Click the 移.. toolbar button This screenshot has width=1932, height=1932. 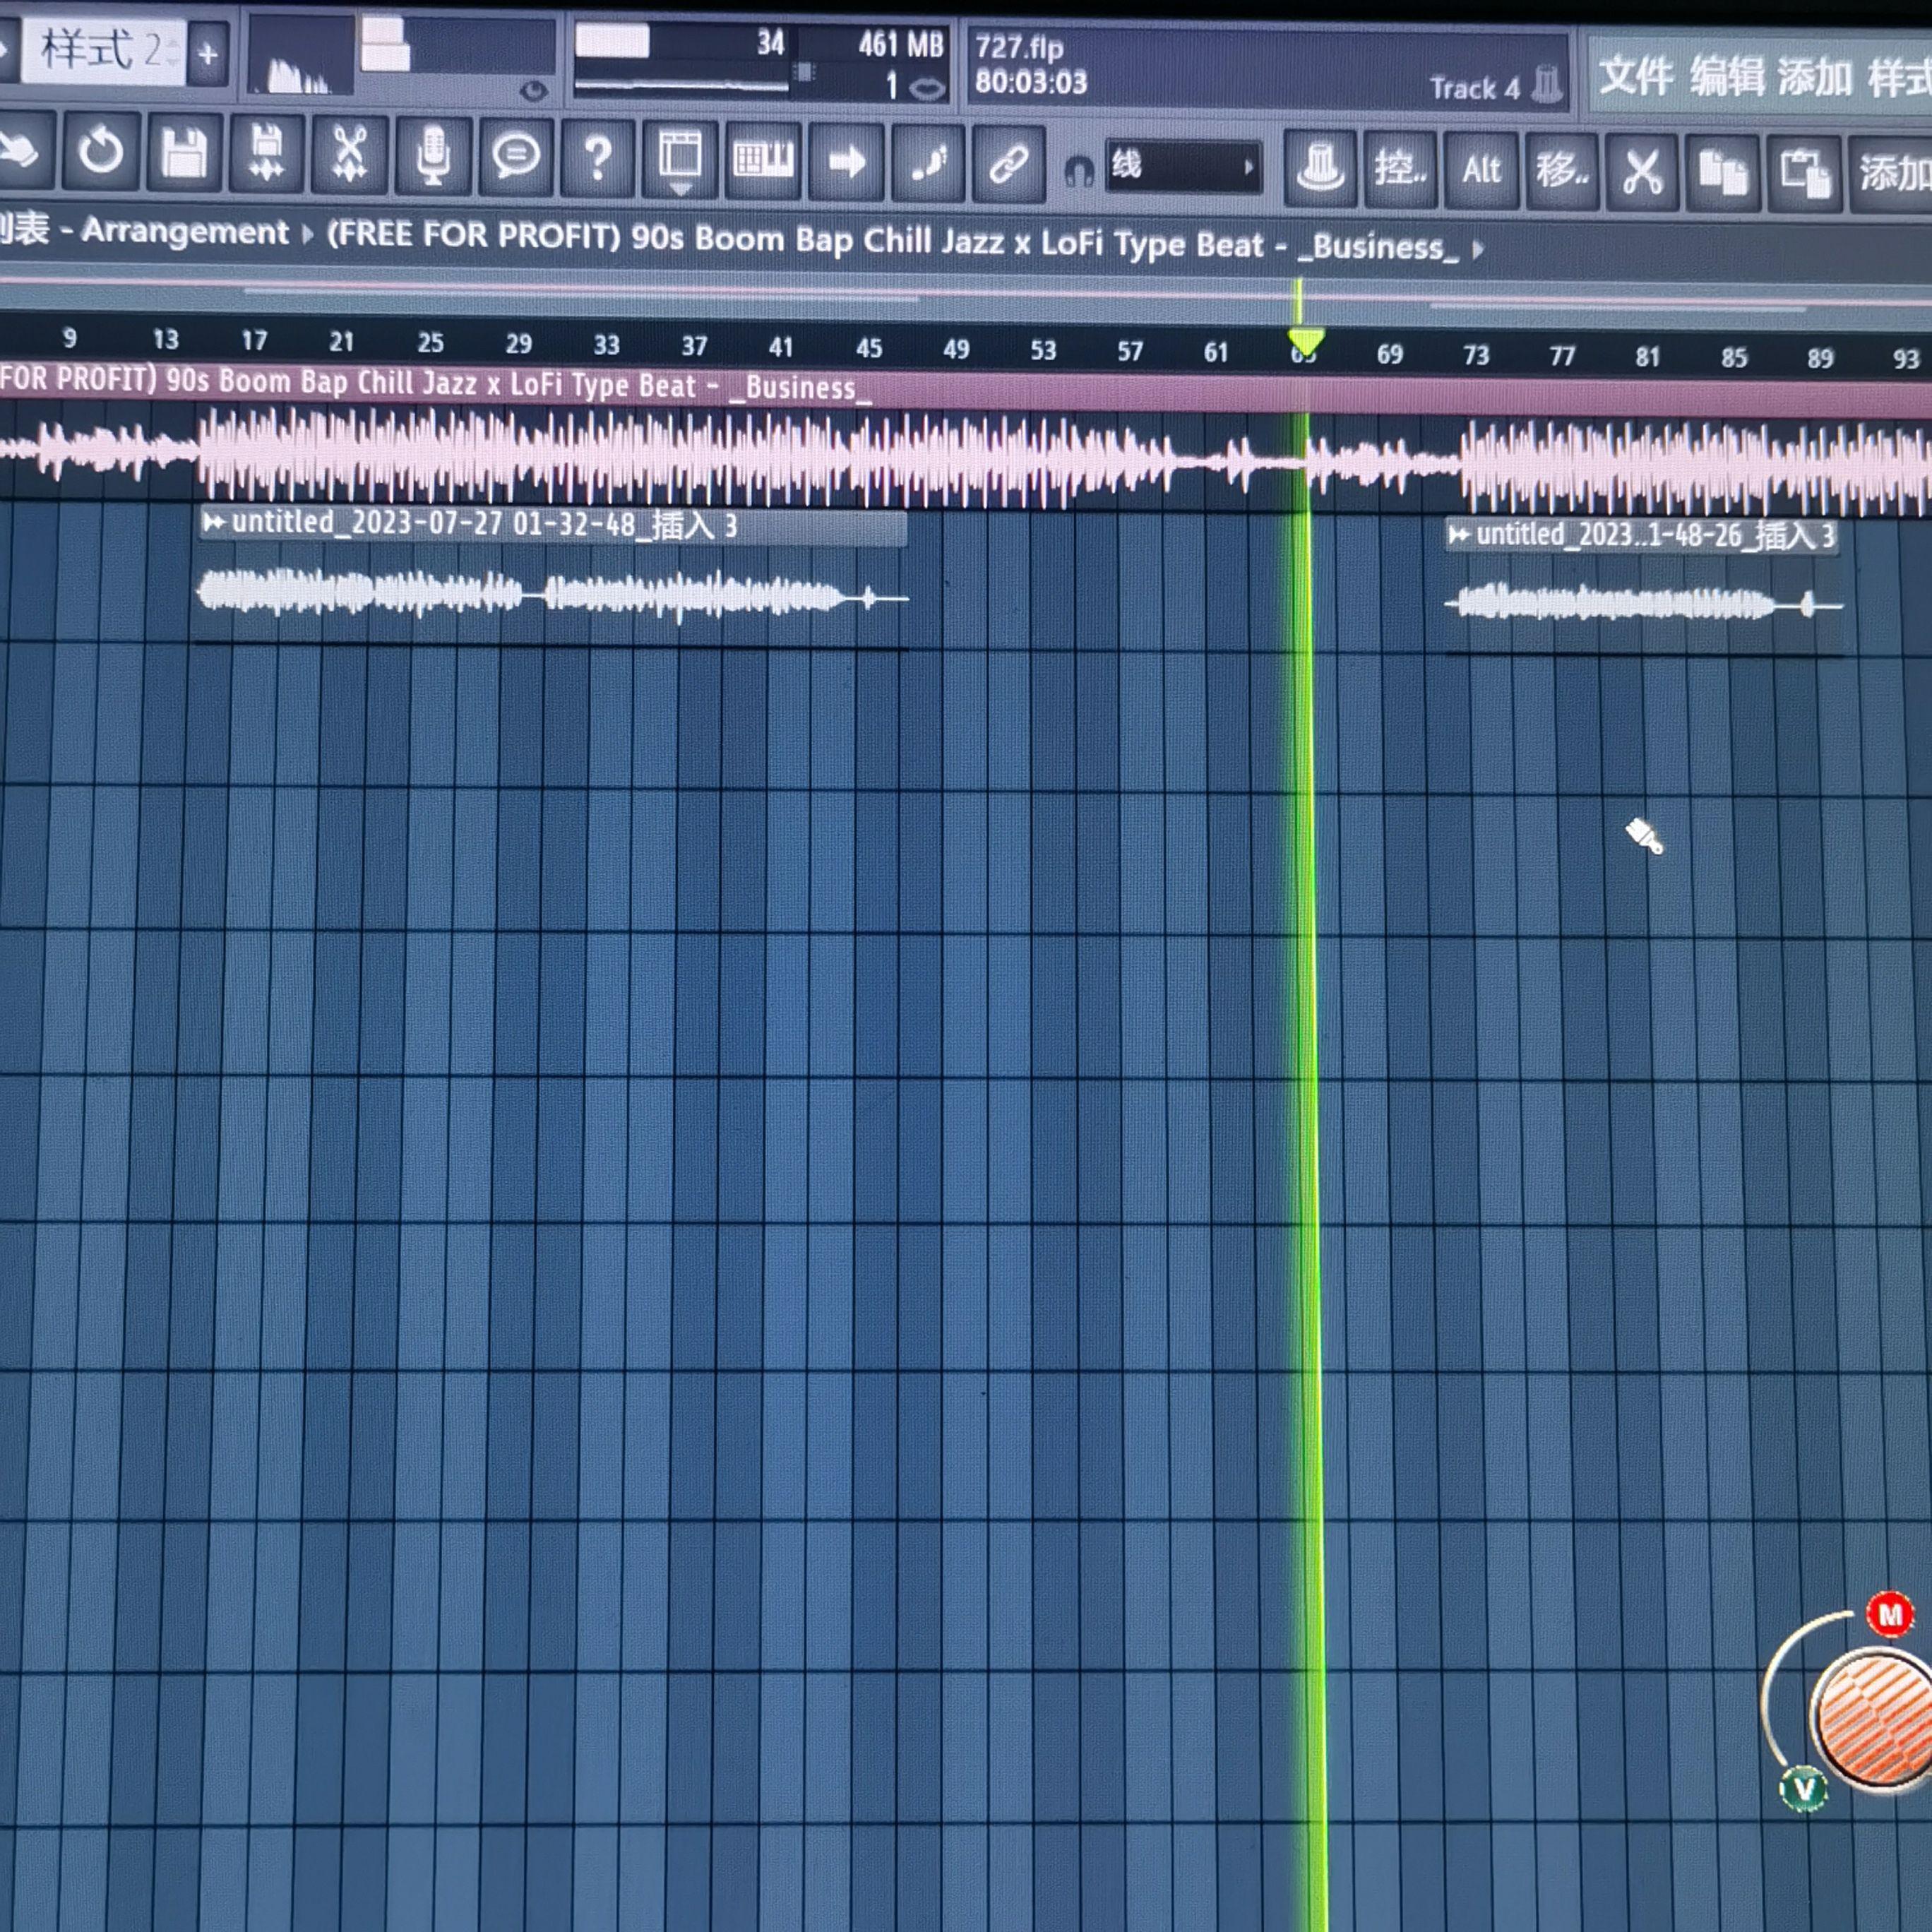pyautogui.click(x=1562, y=170)
